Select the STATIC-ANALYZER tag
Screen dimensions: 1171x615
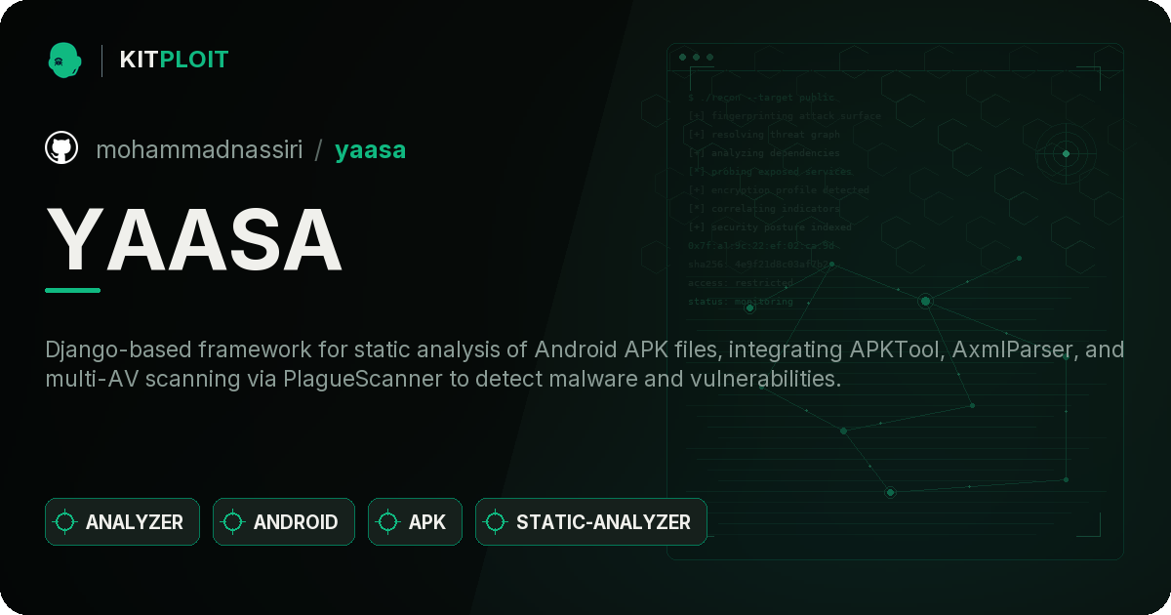[591, 522]
